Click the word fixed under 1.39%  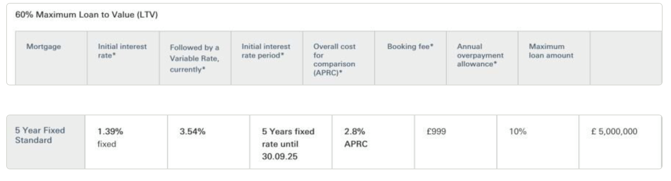click(x=107, y=144)
